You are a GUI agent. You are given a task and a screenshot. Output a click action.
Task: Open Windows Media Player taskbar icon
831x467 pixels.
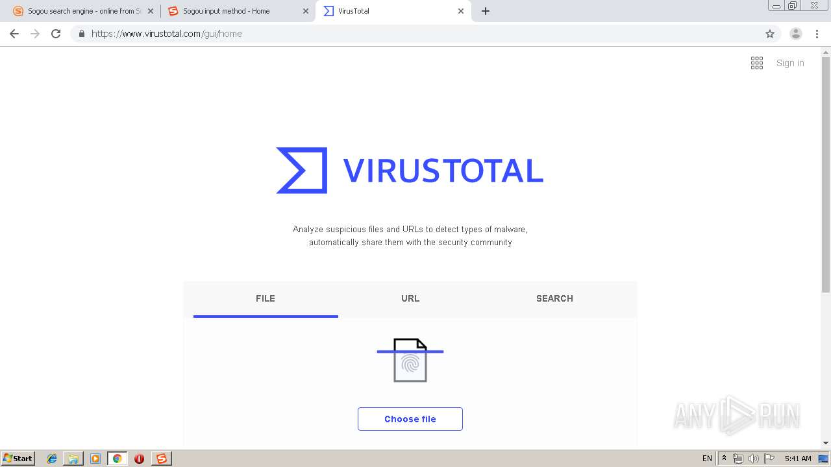point(95,459)
